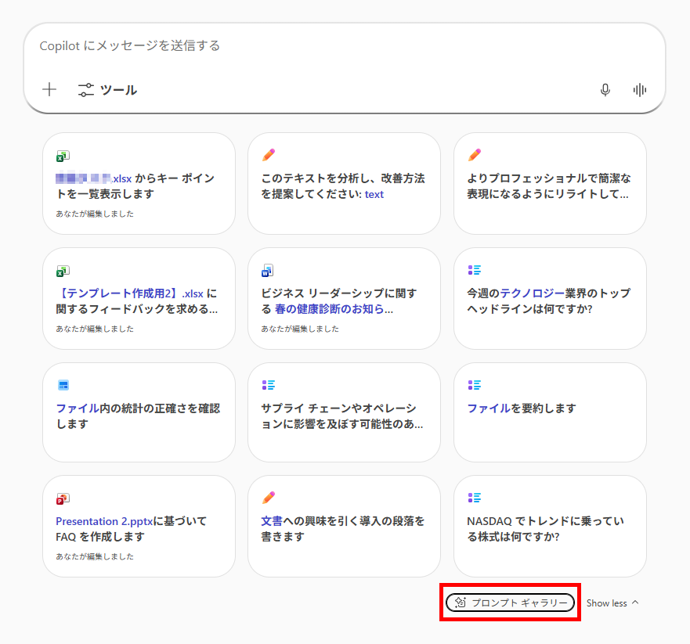Screen dimensions: 690x644
Task: Click list icon on テクノロジー headlines card
Action: 475,270
